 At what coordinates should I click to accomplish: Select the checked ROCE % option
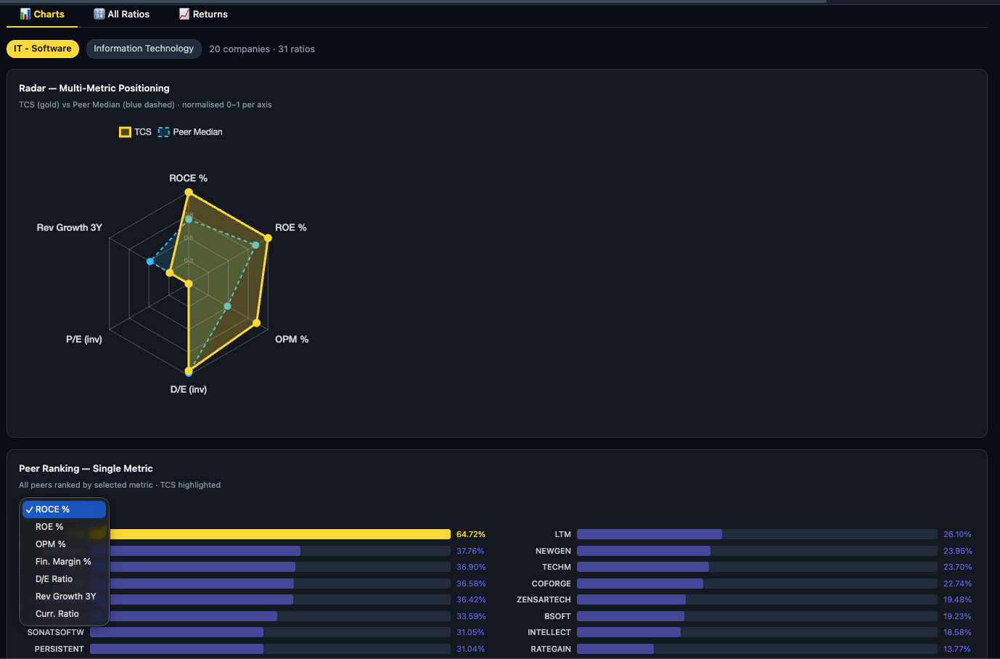[x=54, y=509]
